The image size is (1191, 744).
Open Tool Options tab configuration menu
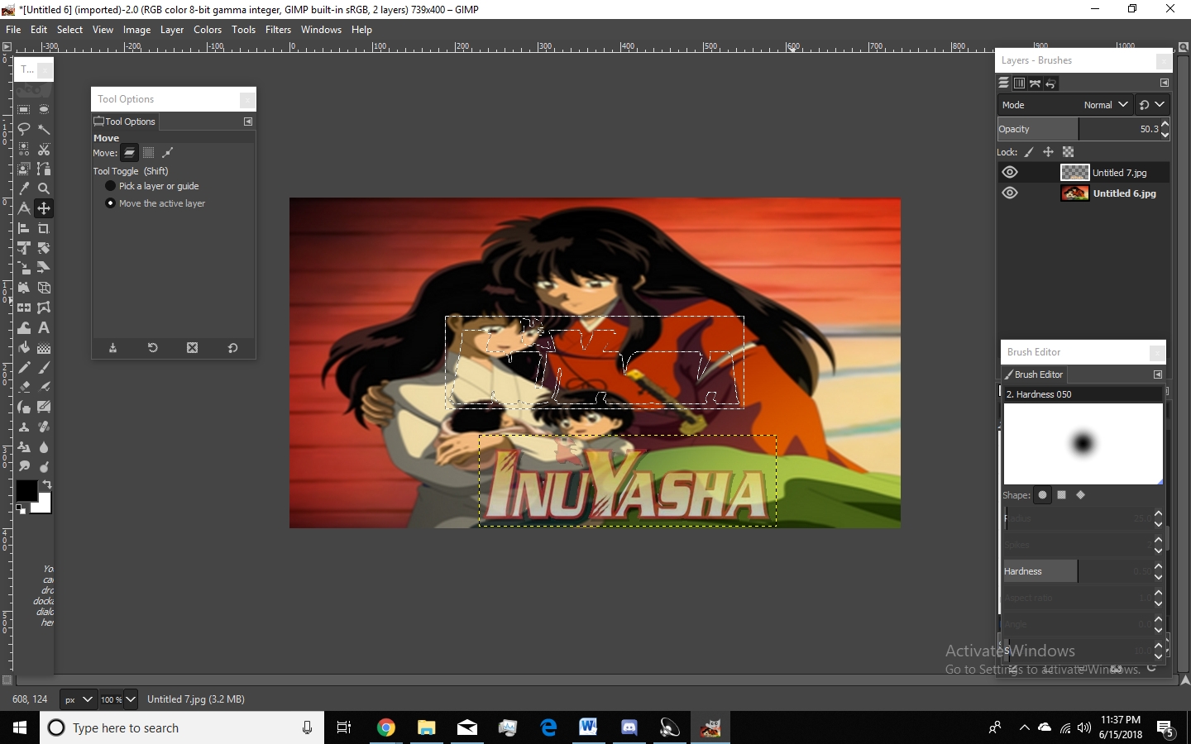tap(247, 122)
